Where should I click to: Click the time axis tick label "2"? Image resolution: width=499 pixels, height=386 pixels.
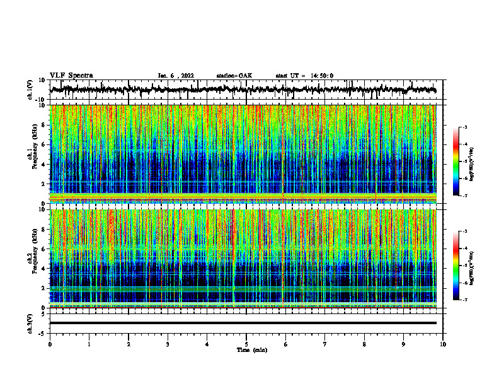click(129, 344)
